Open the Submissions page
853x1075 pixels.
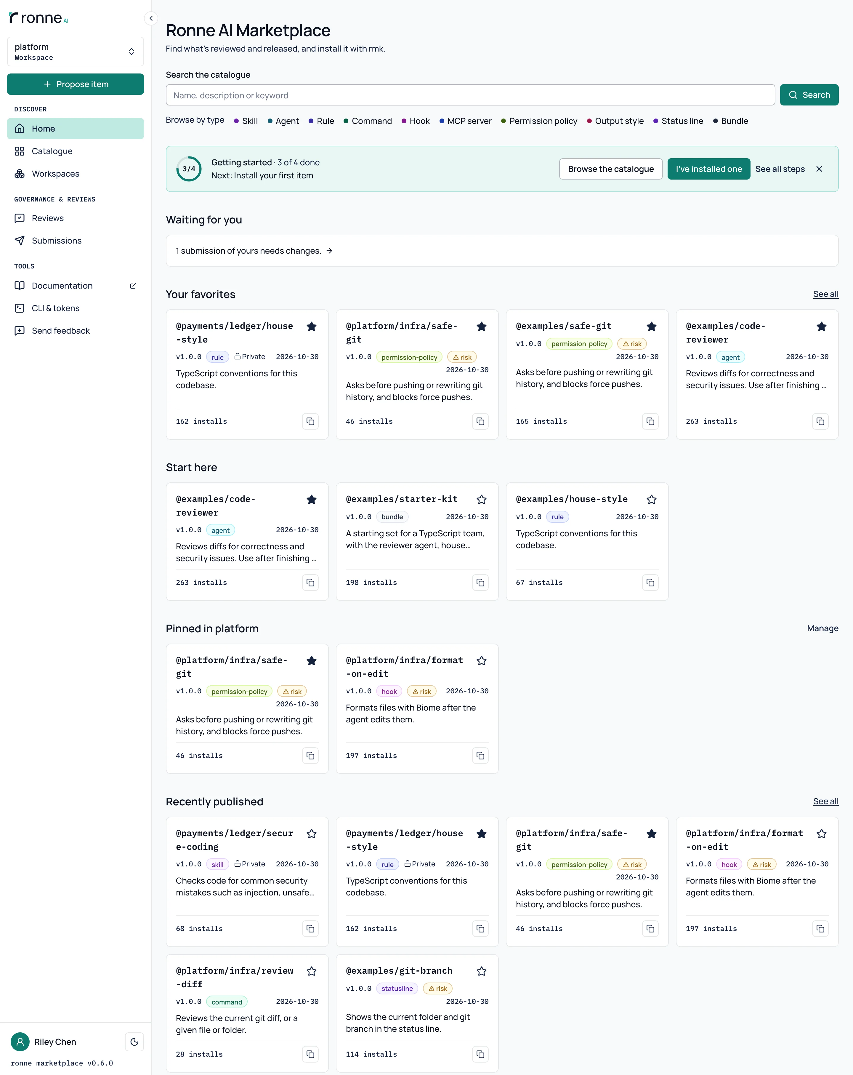(x=75, y=240)
